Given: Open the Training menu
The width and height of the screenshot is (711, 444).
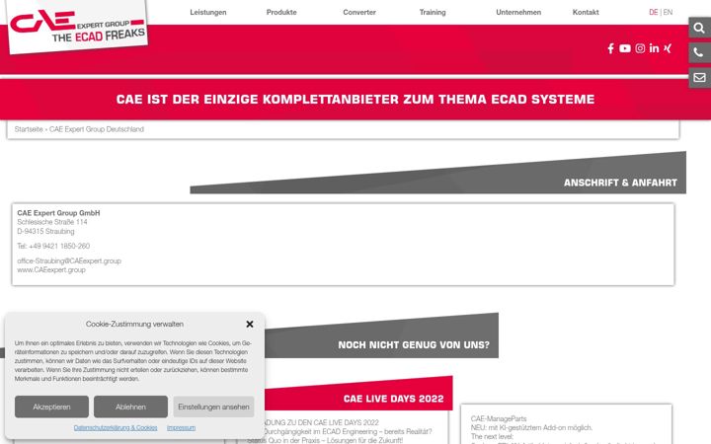Looking at the screenshot, I should (433, 12).
